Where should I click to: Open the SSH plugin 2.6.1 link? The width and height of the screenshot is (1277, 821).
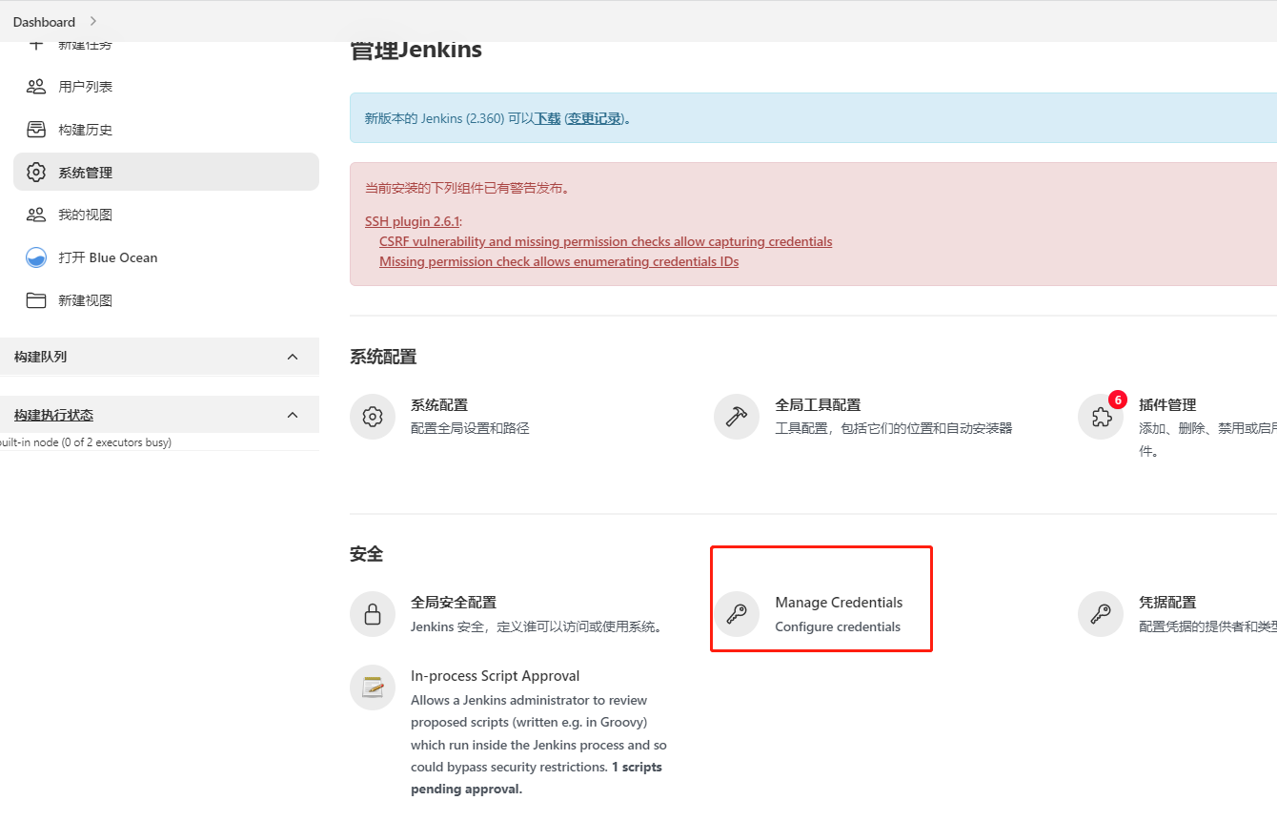[412, 221]
